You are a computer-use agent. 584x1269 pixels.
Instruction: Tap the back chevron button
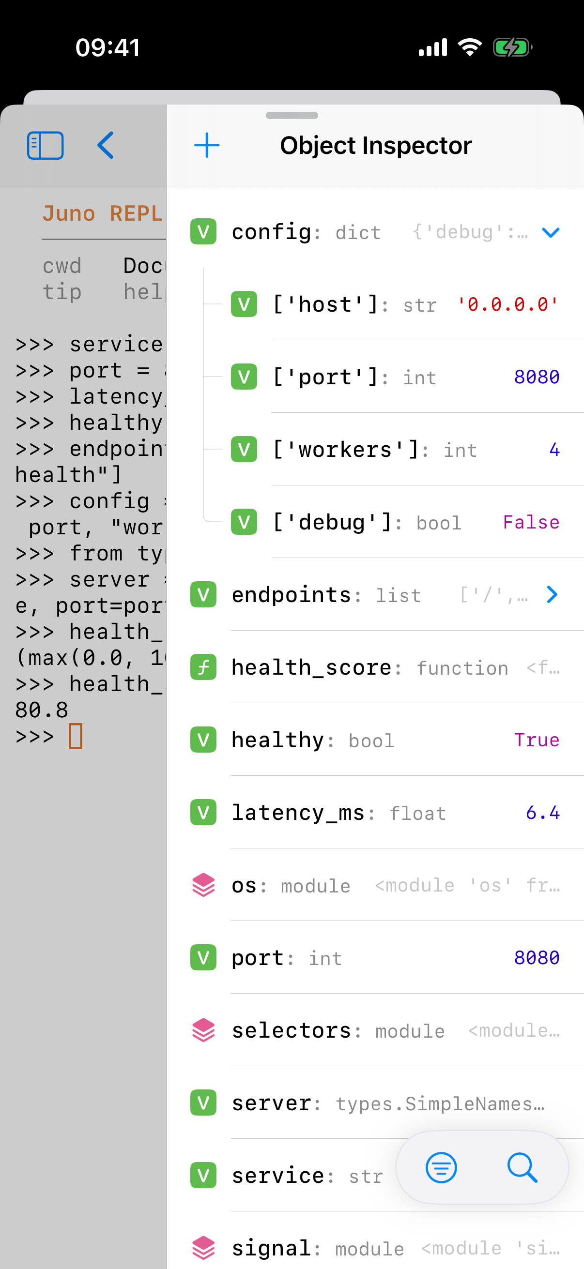coord(106,145)
